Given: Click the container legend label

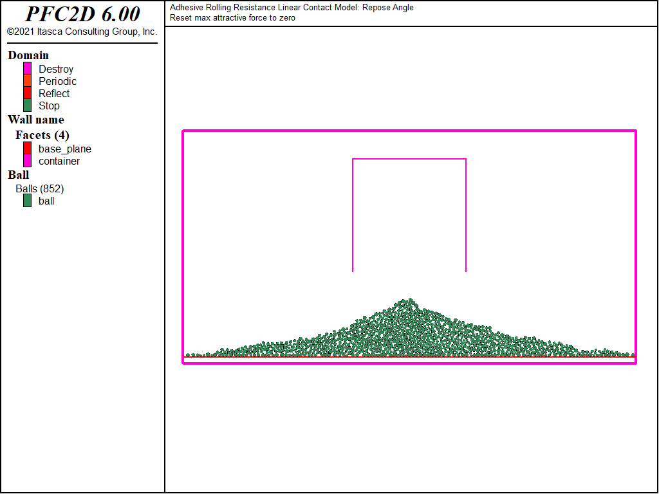Looking at the screenshot, I should (x=59, y=161).
